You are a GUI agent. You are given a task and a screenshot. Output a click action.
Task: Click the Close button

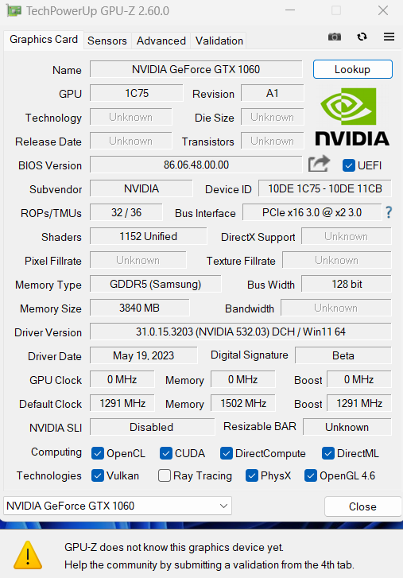[x=362, y=506]
